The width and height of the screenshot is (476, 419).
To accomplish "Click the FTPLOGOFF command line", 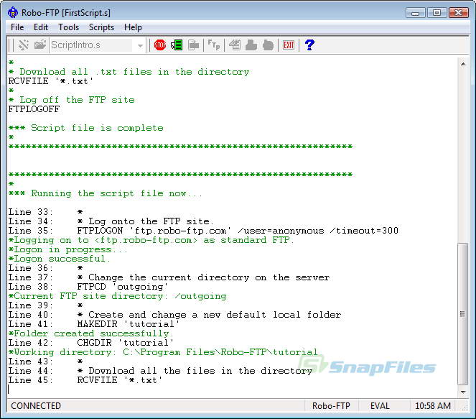I will coord(34,109).
